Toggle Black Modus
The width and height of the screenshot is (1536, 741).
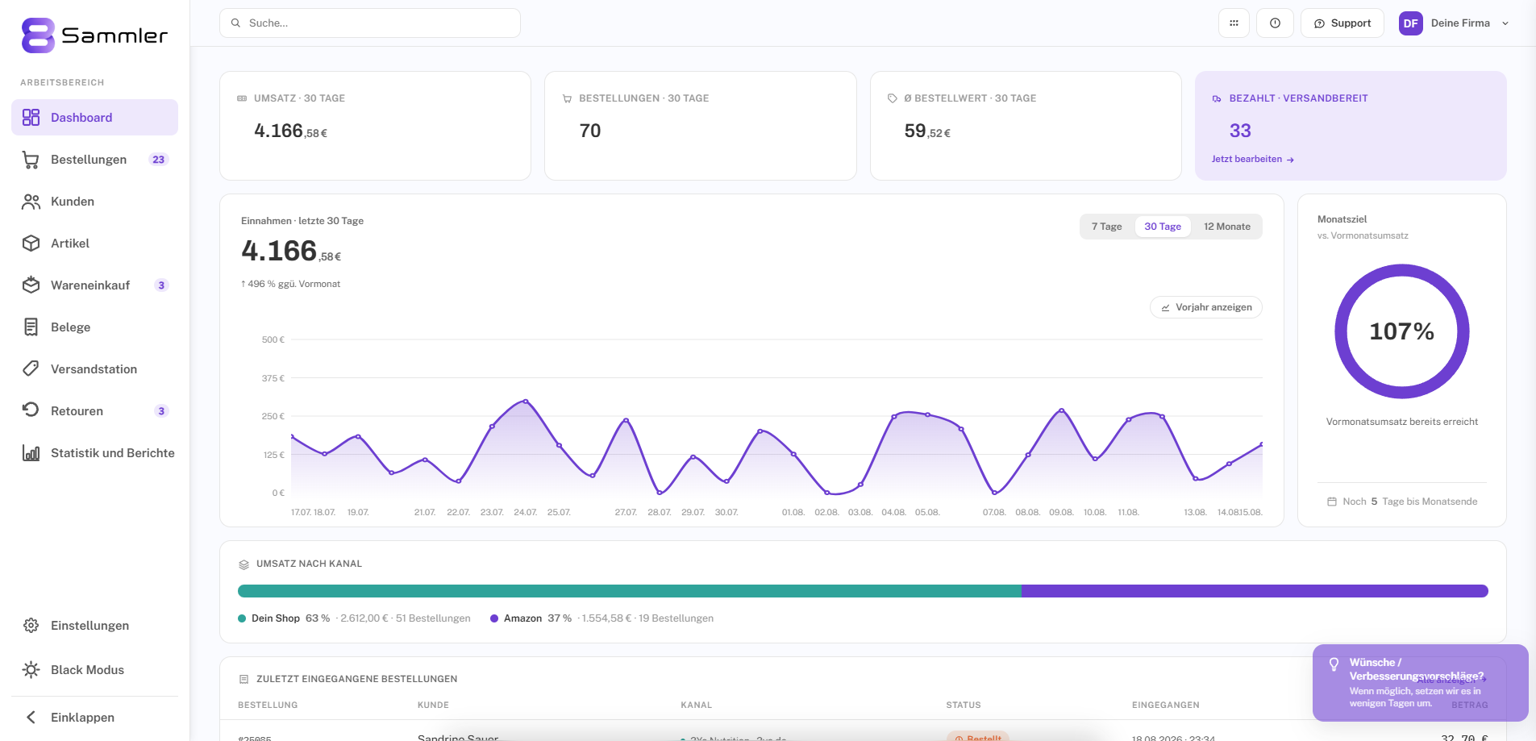pos(94,670)
